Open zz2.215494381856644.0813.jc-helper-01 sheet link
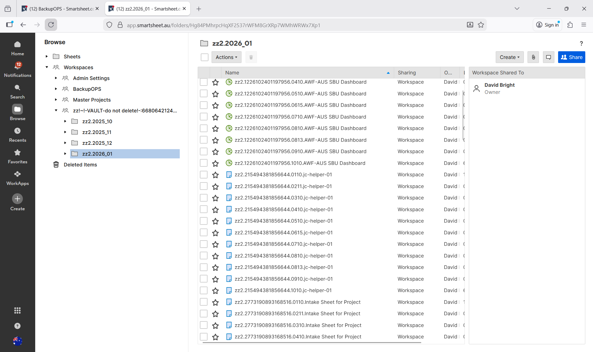Image resolution: width=593 pixels, height=352 pixels. pos(284,267)
